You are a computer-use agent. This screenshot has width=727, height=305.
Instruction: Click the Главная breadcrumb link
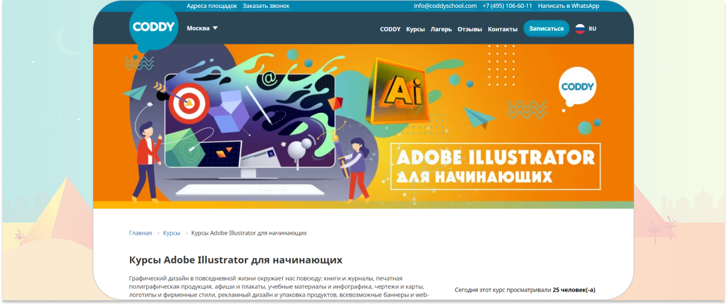[x=140, y=233]
